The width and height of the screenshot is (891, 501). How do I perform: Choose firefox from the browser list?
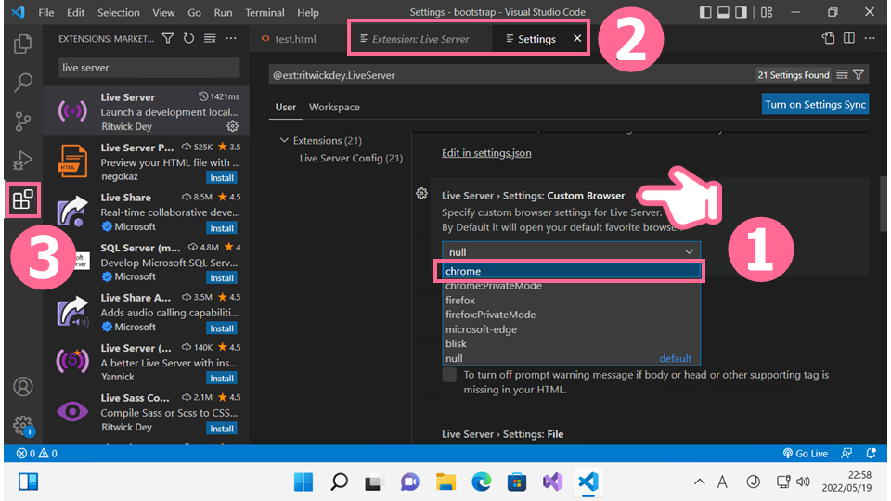(571, 300)
